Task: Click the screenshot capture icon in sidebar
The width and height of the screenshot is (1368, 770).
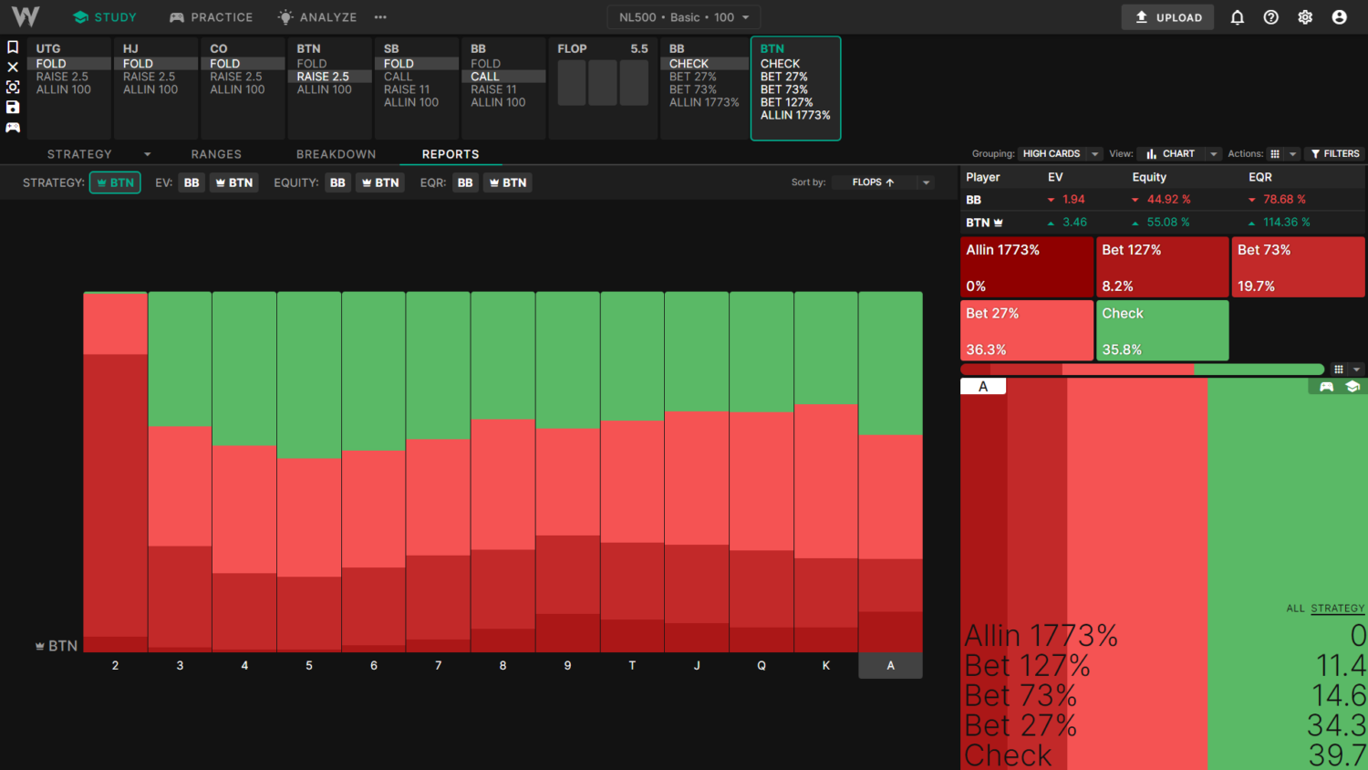Action: point(13,87)
